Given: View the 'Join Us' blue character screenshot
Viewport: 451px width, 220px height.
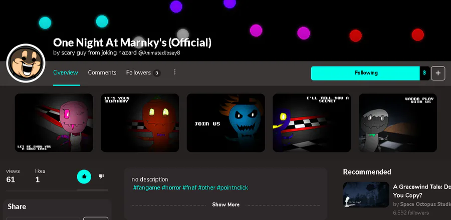Looking at the screenshot, I should click(x=226, y=123).
